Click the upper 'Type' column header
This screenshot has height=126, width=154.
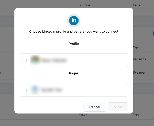(x=136, y=48)
